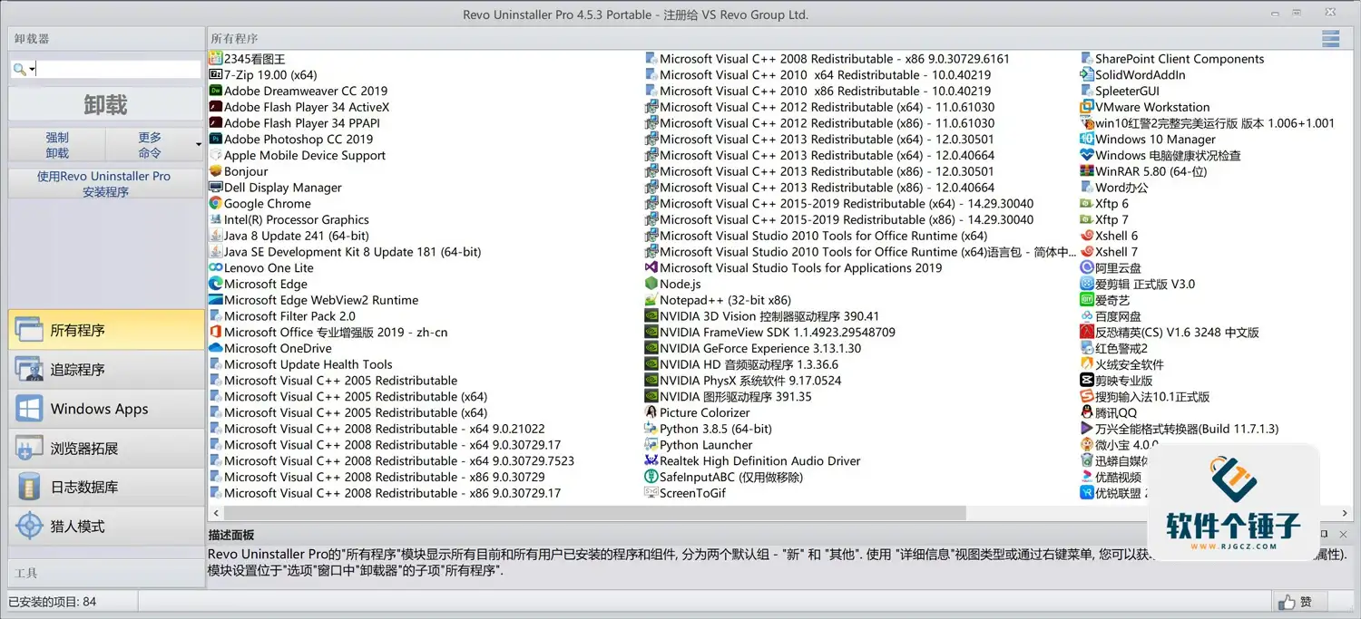The width and height of the screenshot is (1361, 619).
Task: Open the 日志数据库 module
Action: 106,487
